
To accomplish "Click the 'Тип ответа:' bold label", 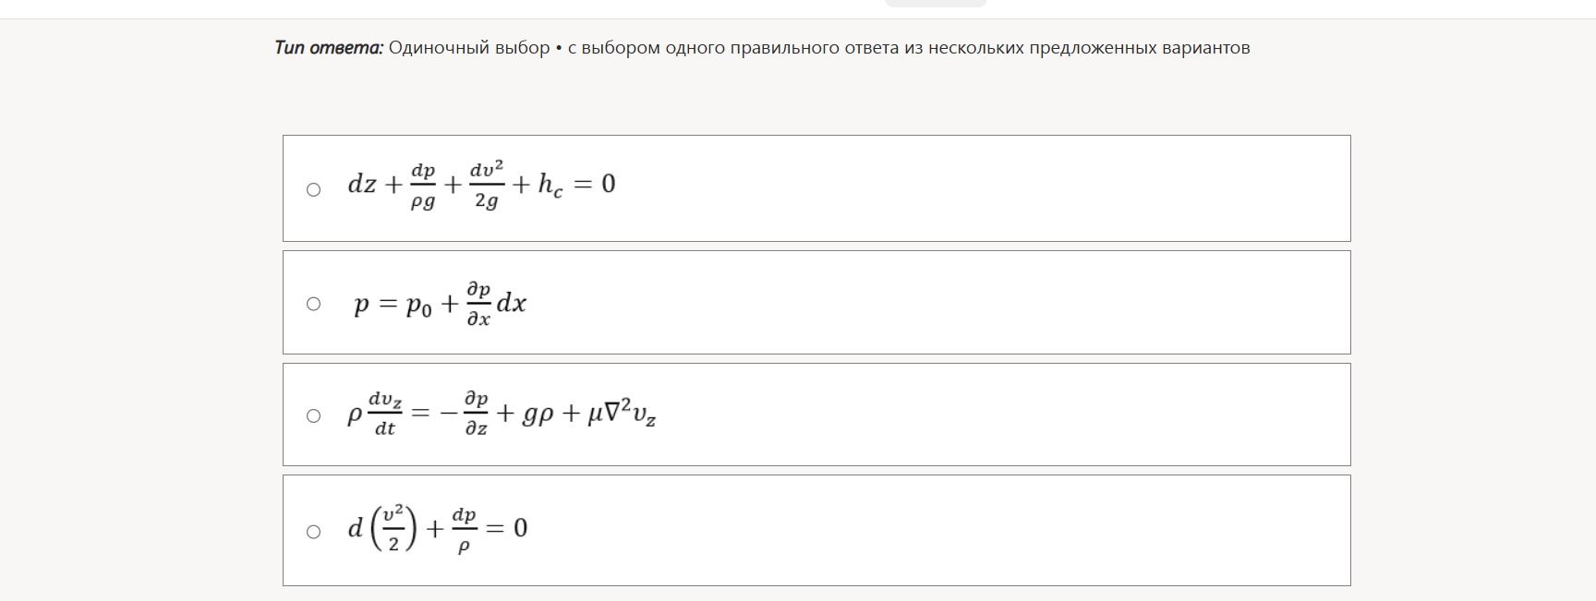I will click(x=329, y=48).
